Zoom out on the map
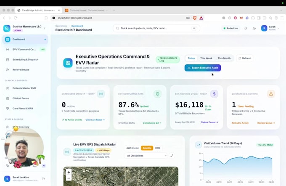This screenshot has width=286, height=186. click(69, 178)
